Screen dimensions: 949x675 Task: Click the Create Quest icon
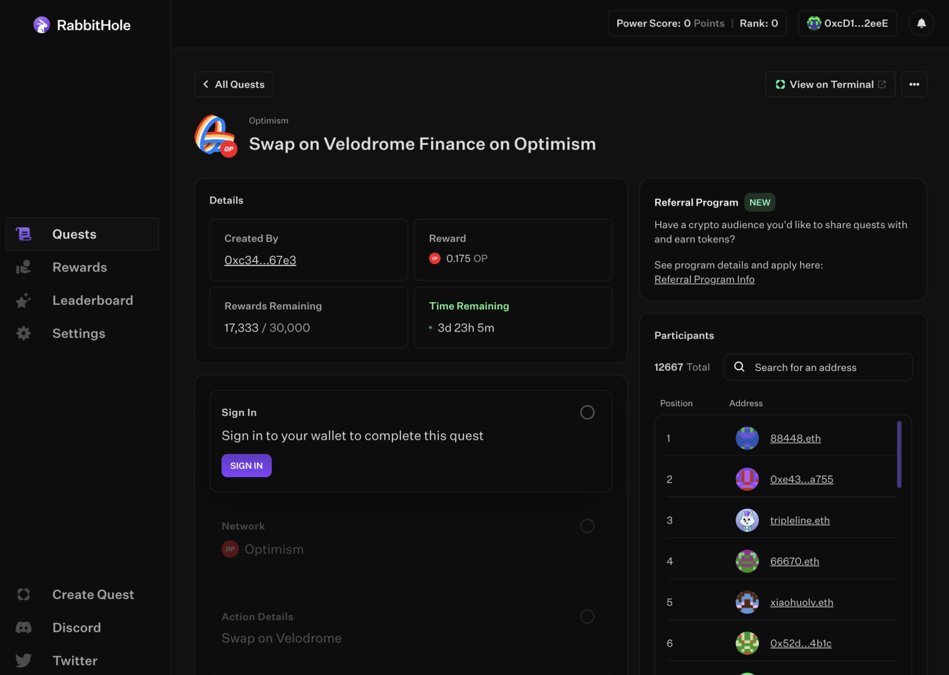(x=24, y=595)
